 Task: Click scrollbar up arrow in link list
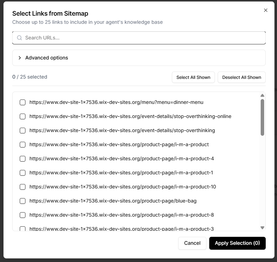click(x=263, y=95)
